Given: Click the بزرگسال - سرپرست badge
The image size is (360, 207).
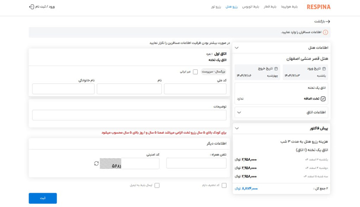Looking at the screenshot, I should point(213,72).
